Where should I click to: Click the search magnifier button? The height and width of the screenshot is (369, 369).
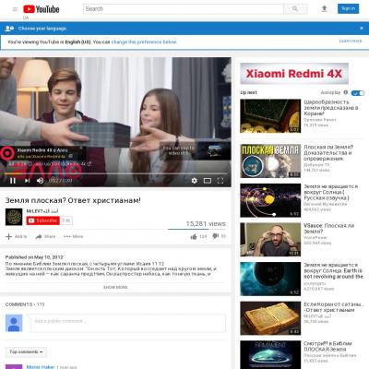click(295, 9)
